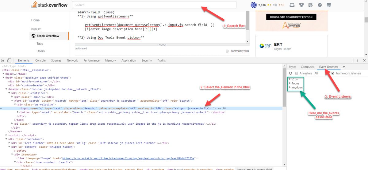Close the DevTools panel

click(364, 60)
